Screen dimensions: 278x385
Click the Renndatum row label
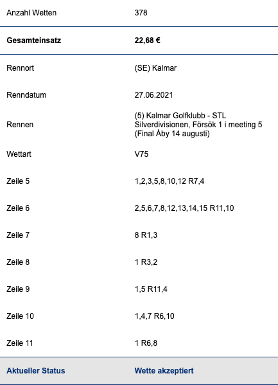pyautogui.click(x=26, y=95)
